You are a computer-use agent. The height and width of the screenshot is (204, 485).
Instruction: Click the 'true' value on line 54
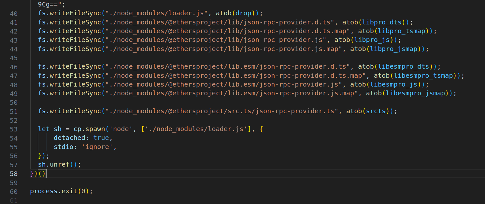tap(101, 138)
